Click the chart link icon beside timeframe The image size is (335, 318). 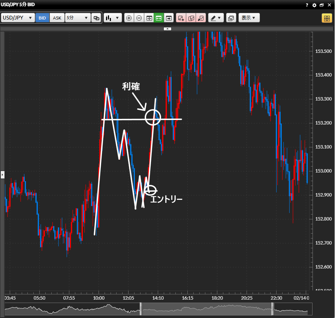(x=96, y=18)
